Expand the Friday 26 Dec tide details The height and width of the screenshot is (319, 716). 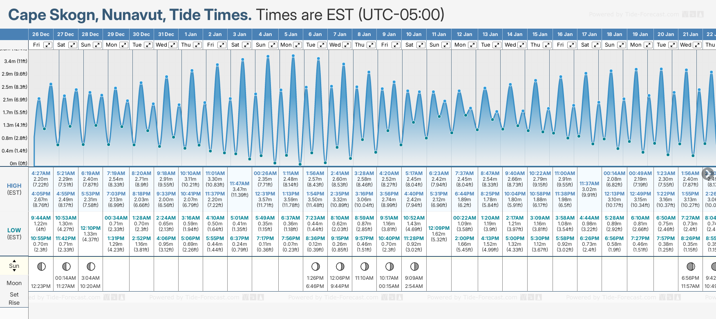[48, 45]
